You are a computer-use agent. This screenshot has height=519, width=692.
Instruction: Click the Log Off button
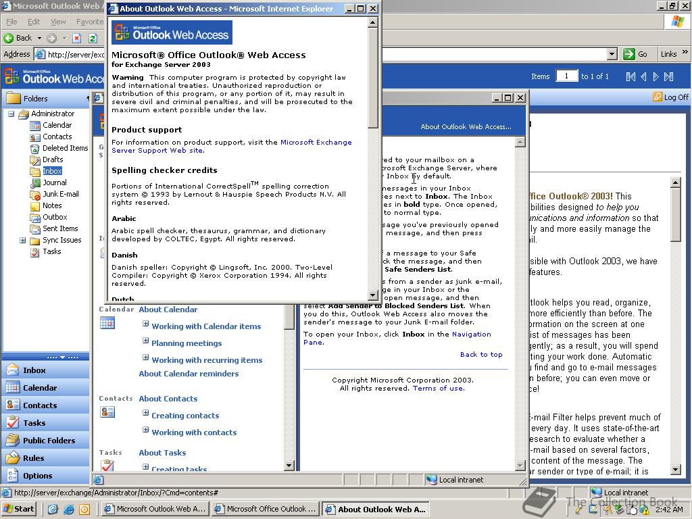pyautogui.click(x=670, y=97)
